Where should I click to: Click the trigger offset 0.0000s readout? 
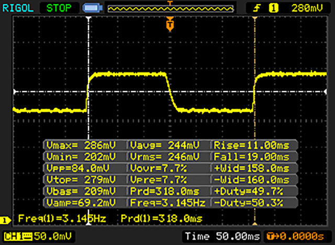pyautogui.click(x=295, y=237)
